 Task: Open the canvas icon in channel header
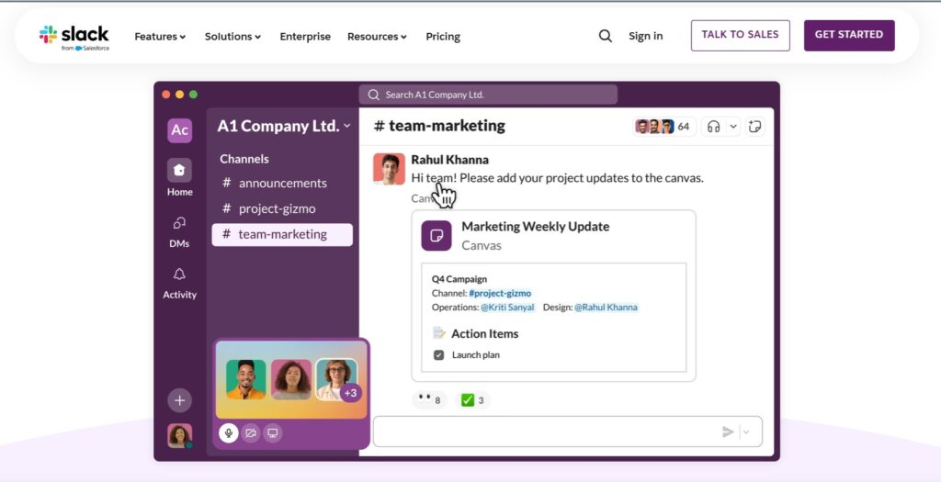click(755, 127)
